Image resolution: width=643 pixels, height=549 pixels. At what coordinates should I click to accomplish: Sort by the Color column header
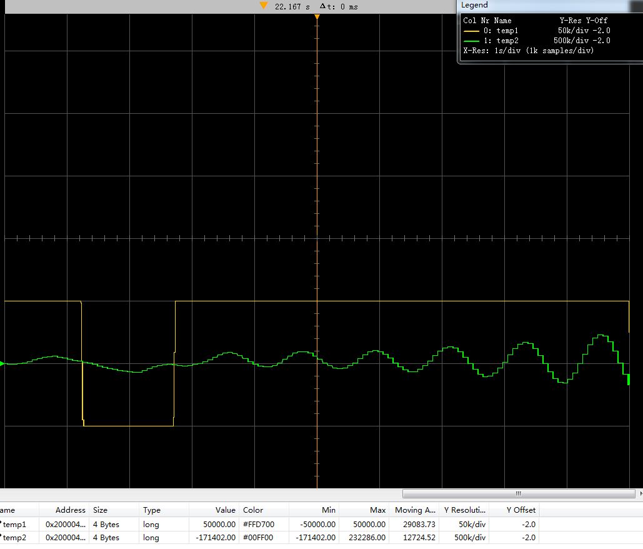pos(264,510)
